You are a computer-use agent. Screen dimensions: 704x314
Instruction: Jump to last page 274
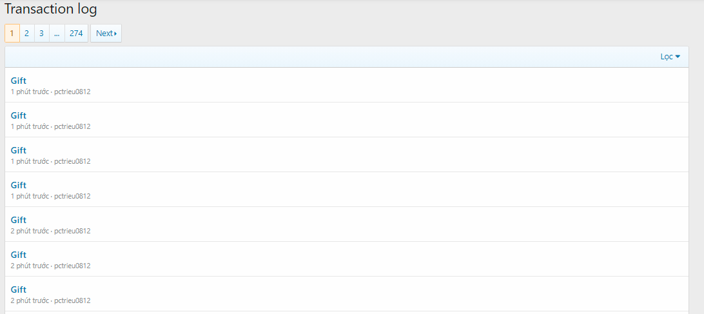point(76,34)
